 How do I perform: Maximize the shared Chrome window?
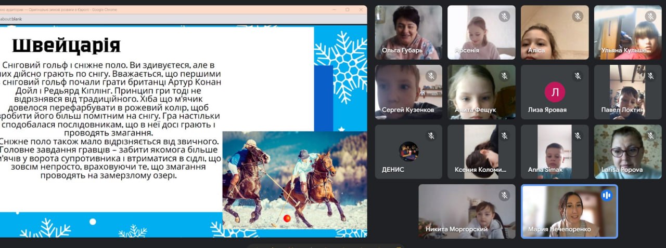[x=347, y=9]
